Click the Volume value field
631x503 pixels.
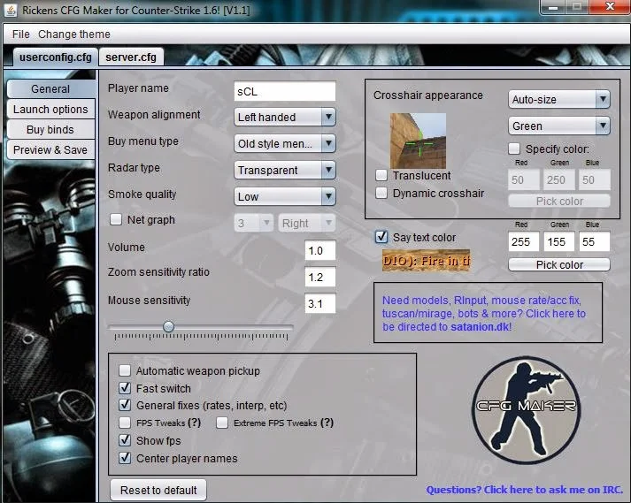[320, 250]
